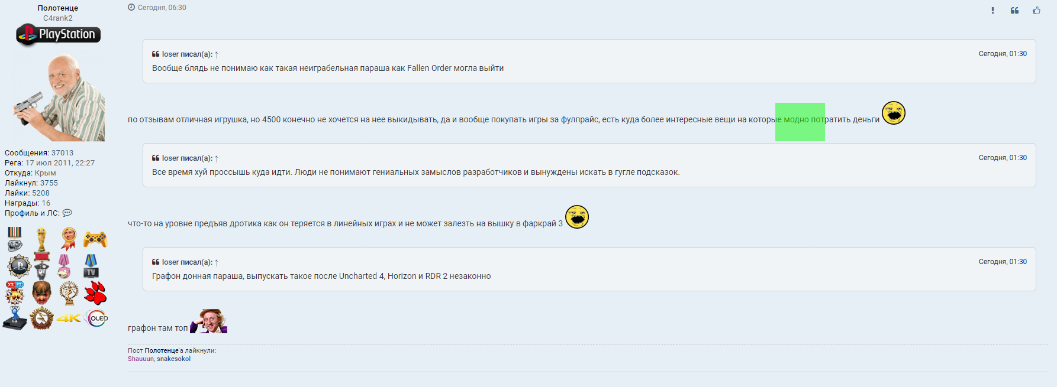
Task: Open user Shauuun's profile link
Action: point(140,359)
